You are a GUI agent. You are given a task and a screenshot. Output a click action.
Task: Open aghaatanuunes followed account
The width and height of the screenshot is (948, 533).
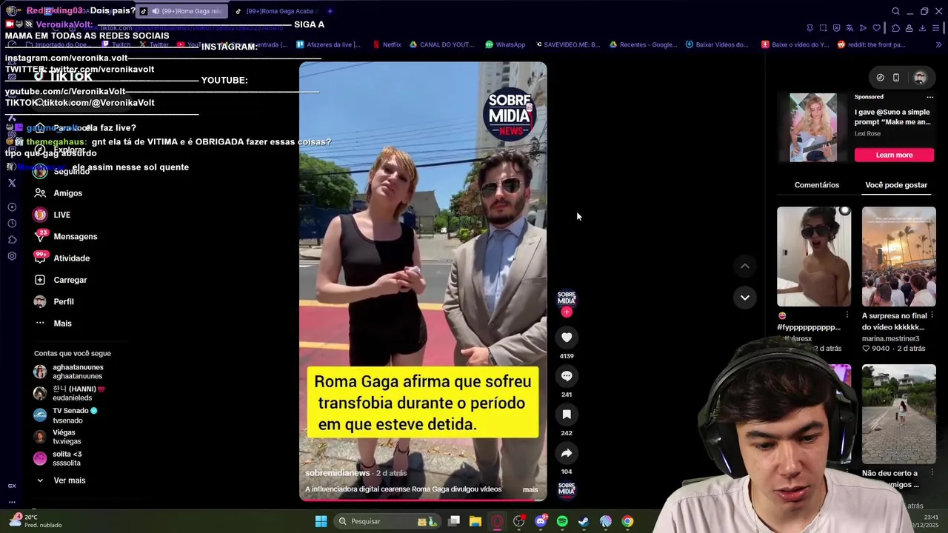(69, 372)
